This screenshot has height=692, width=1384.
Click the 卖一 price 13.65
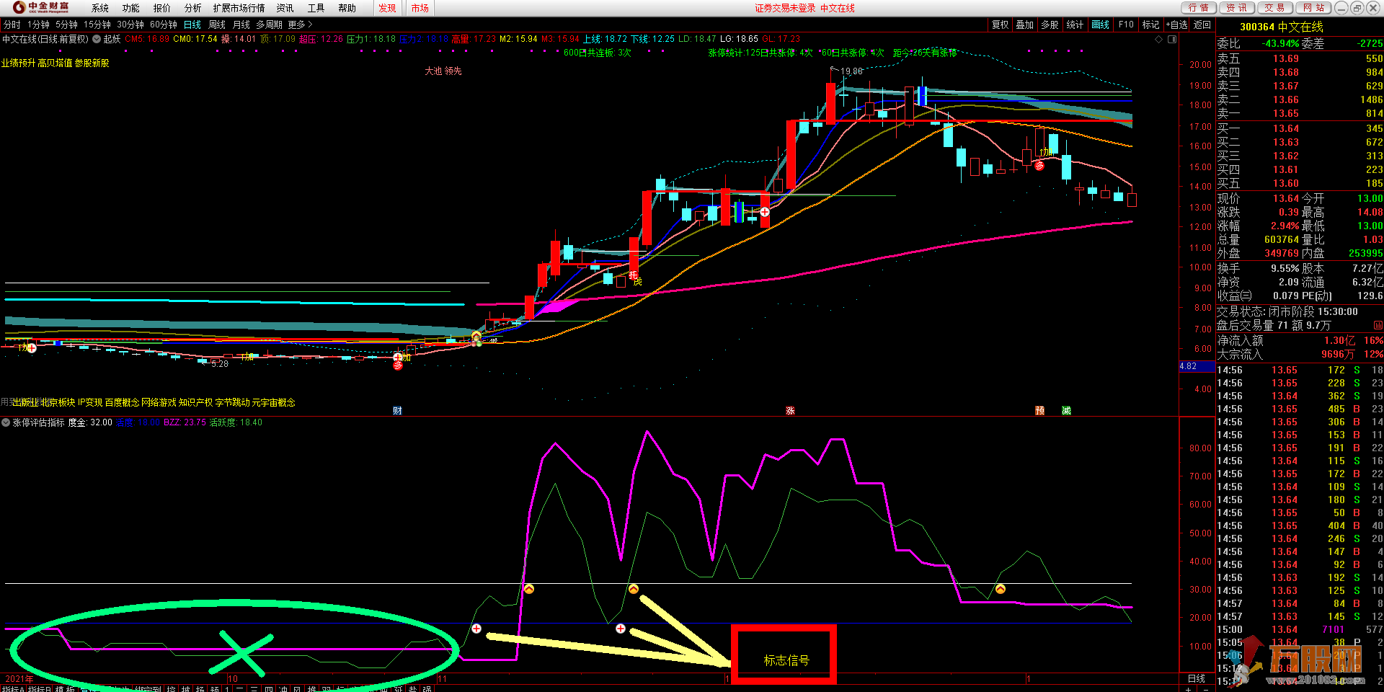pos(1285,113)
